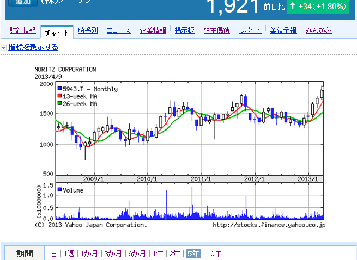Viewport: 357px width, 260px height.
Task: Click the Yahoo Japan Corporation copyright text
Action: pyautogui.click(x=91, y=225)
